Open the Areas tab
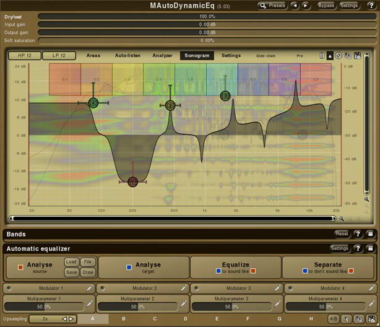 (93, 56)
